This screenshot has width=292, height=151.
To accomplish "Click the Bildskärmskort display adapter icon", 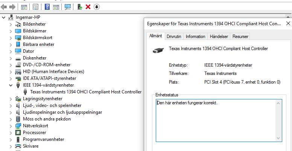I will (x=18, y=38).
